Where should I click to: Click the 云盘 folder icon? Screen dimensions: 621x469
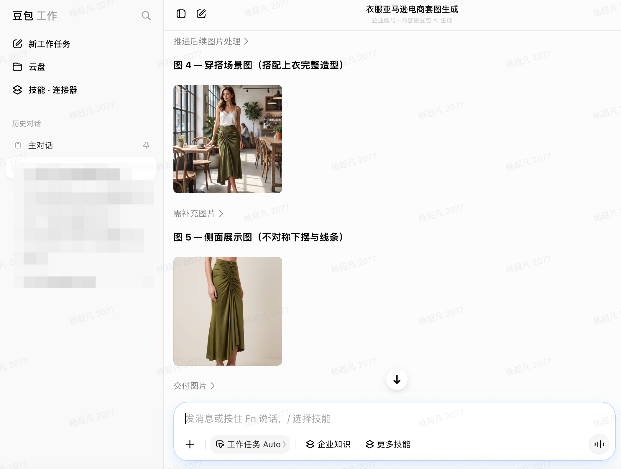pyautogui.click(x=17, y=67)
